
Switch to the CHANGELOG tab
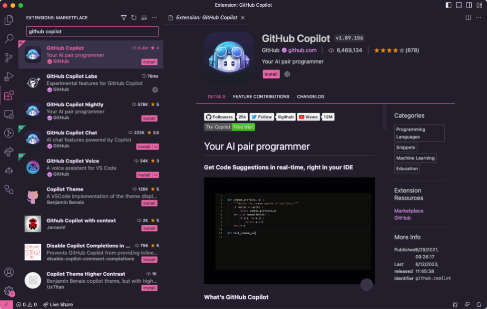click(x=311, y=97)
